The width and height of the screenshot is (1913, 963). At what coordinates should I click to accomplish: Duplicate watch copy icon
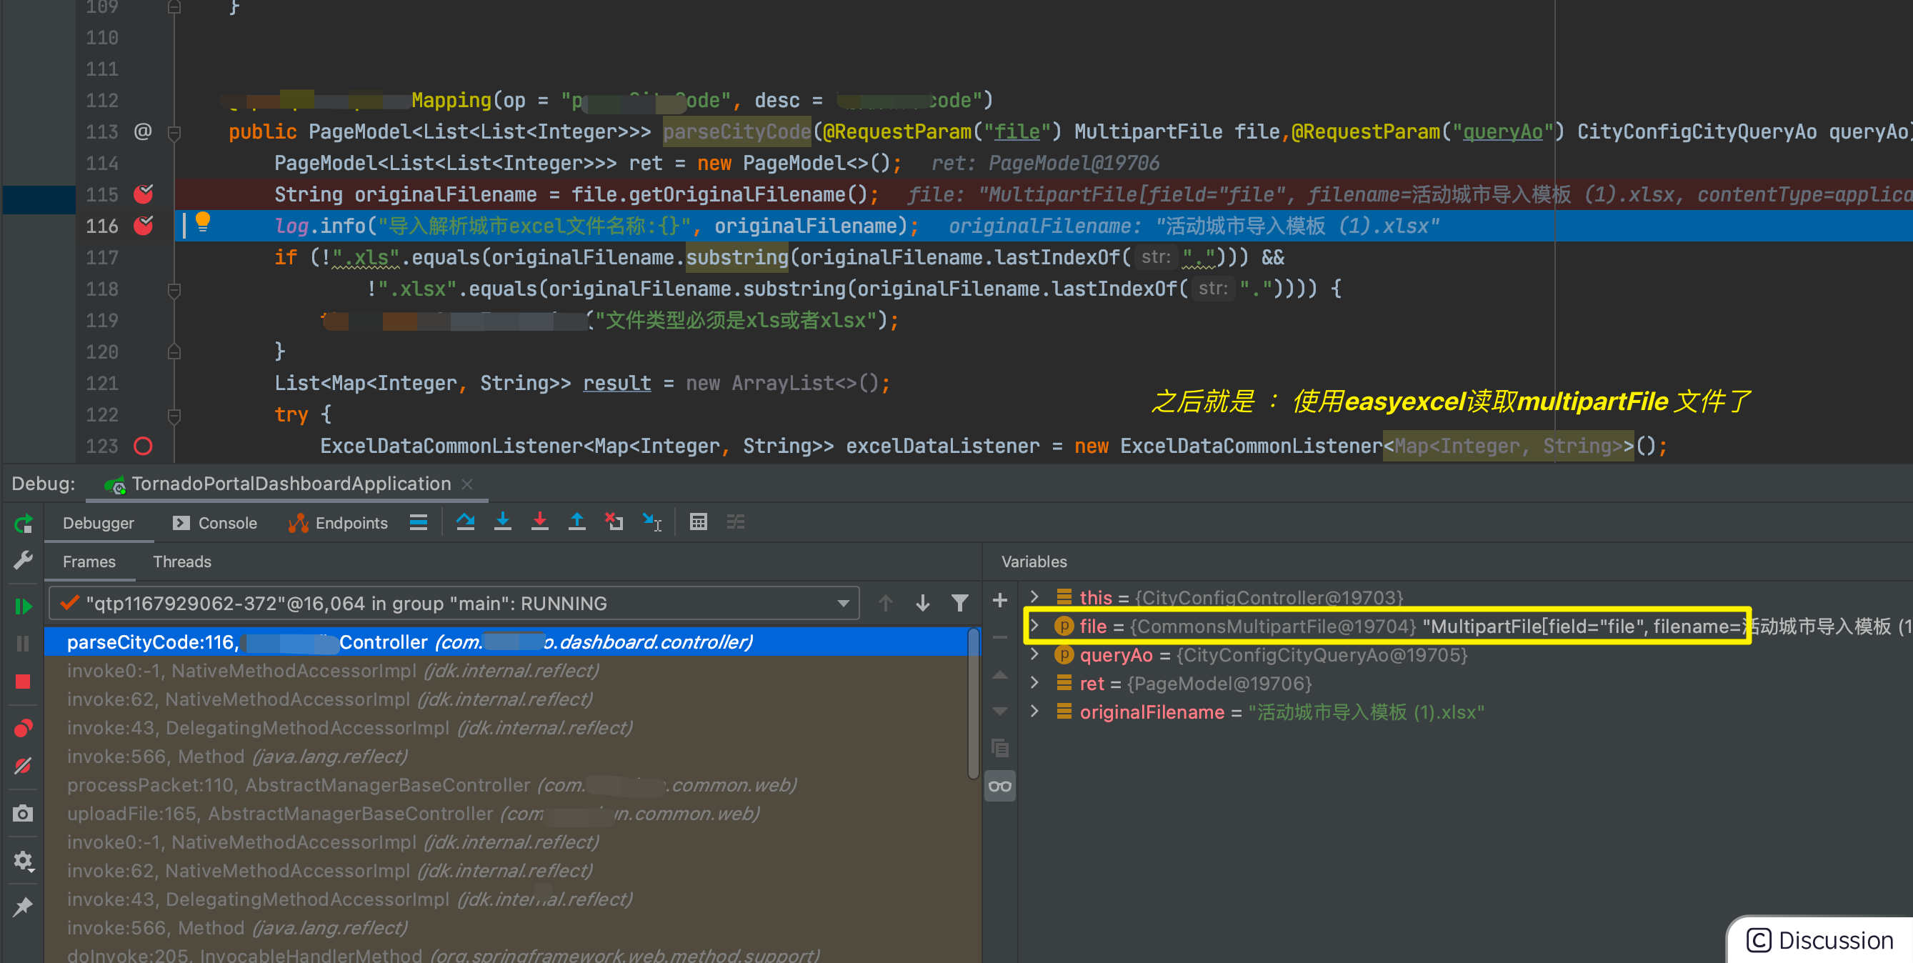point(1000,749)
